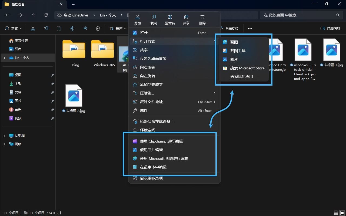Click 显示更多选项 at menu bottom
Screen dimensions: 346x216
[151, 178]
